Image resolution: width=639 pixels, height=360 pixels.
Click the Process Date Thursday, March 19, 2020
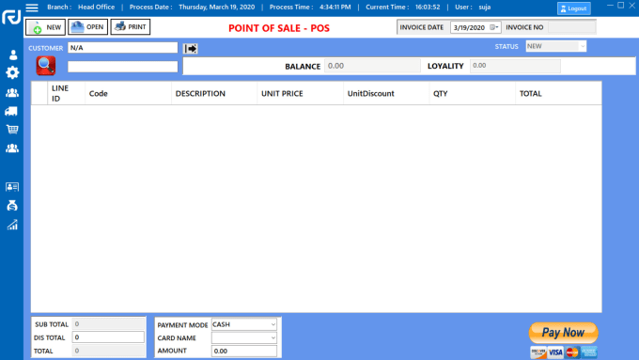click(x=217, y=7)
